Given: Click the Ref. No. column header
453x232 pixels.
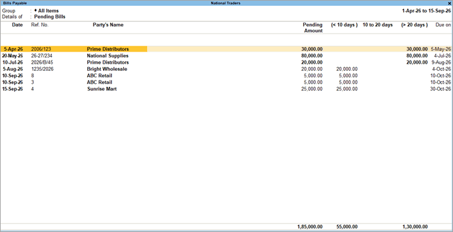Looking at the screenshot, I should (40, 25).
